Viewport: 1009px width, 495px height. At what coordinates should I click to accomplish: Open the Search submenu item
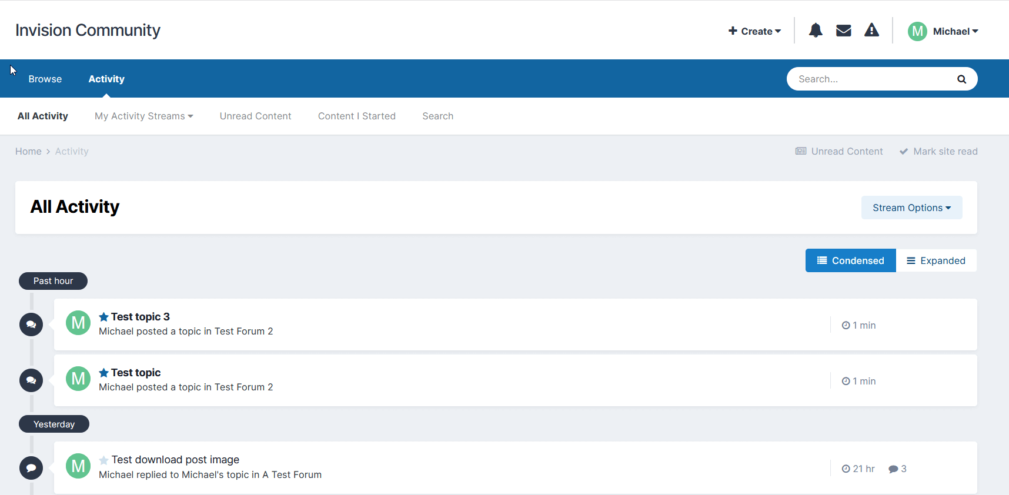438,116
